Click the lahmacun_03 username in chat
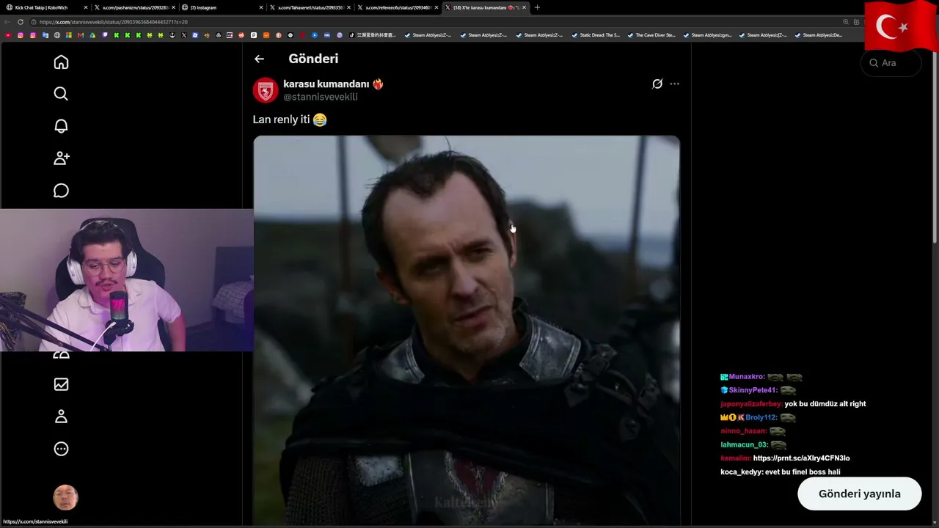Image resolution: width=939 pixels, height=528 pixels. [745, 444]
